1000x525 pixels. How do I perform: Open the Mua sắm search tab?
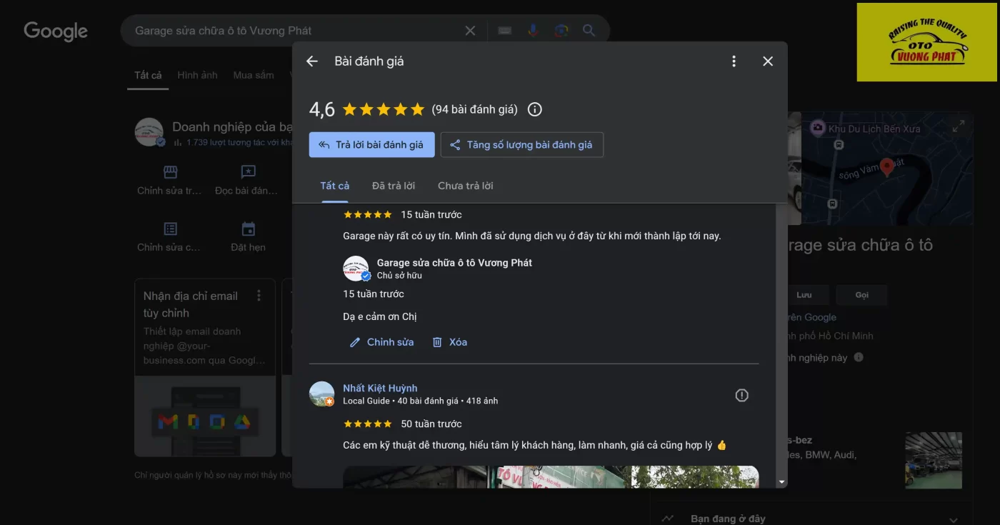tap(254, 75)
